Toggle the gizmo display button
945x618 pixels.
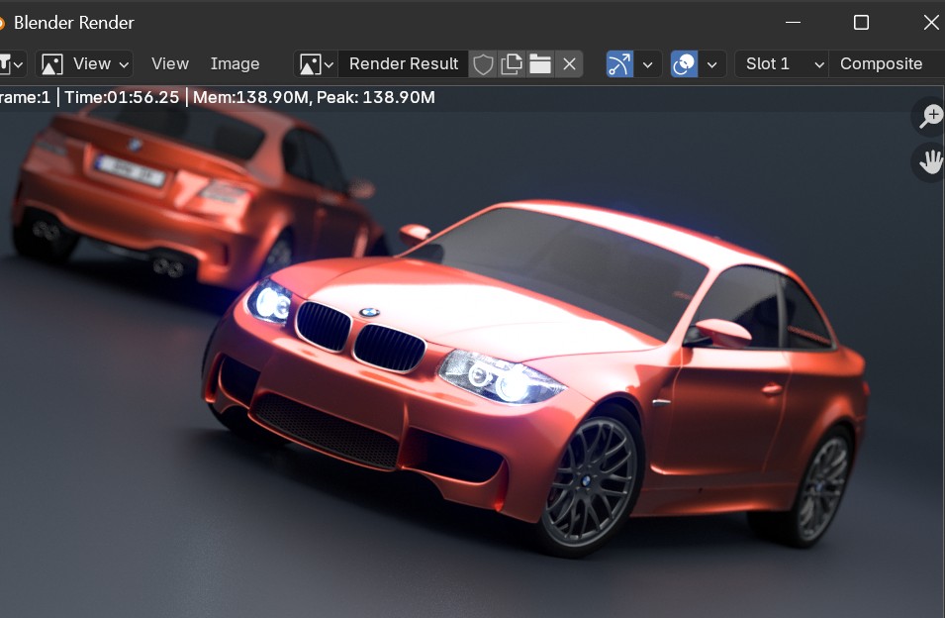coord(619,64)
